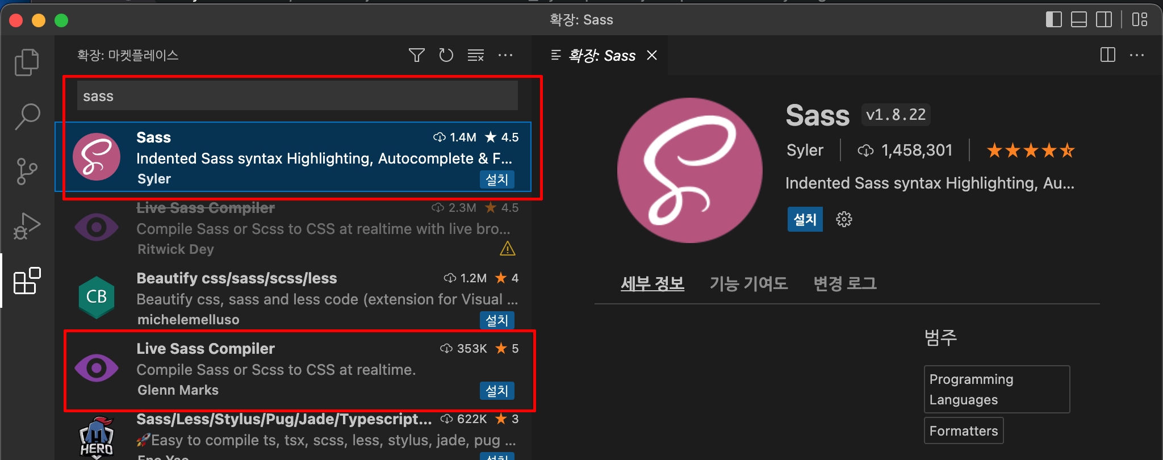Click the filter extensions funnel icon

[417, 55]
